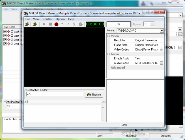185x140 pixels.
Task: Start playback with the Play toolbar button
Action: click(44, 24)
